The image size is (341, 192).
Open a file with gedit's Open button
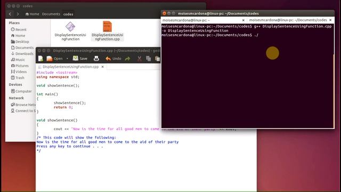[54, 58]
